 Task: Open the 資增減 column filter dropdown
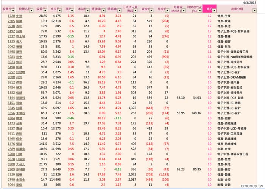(151, 11)
